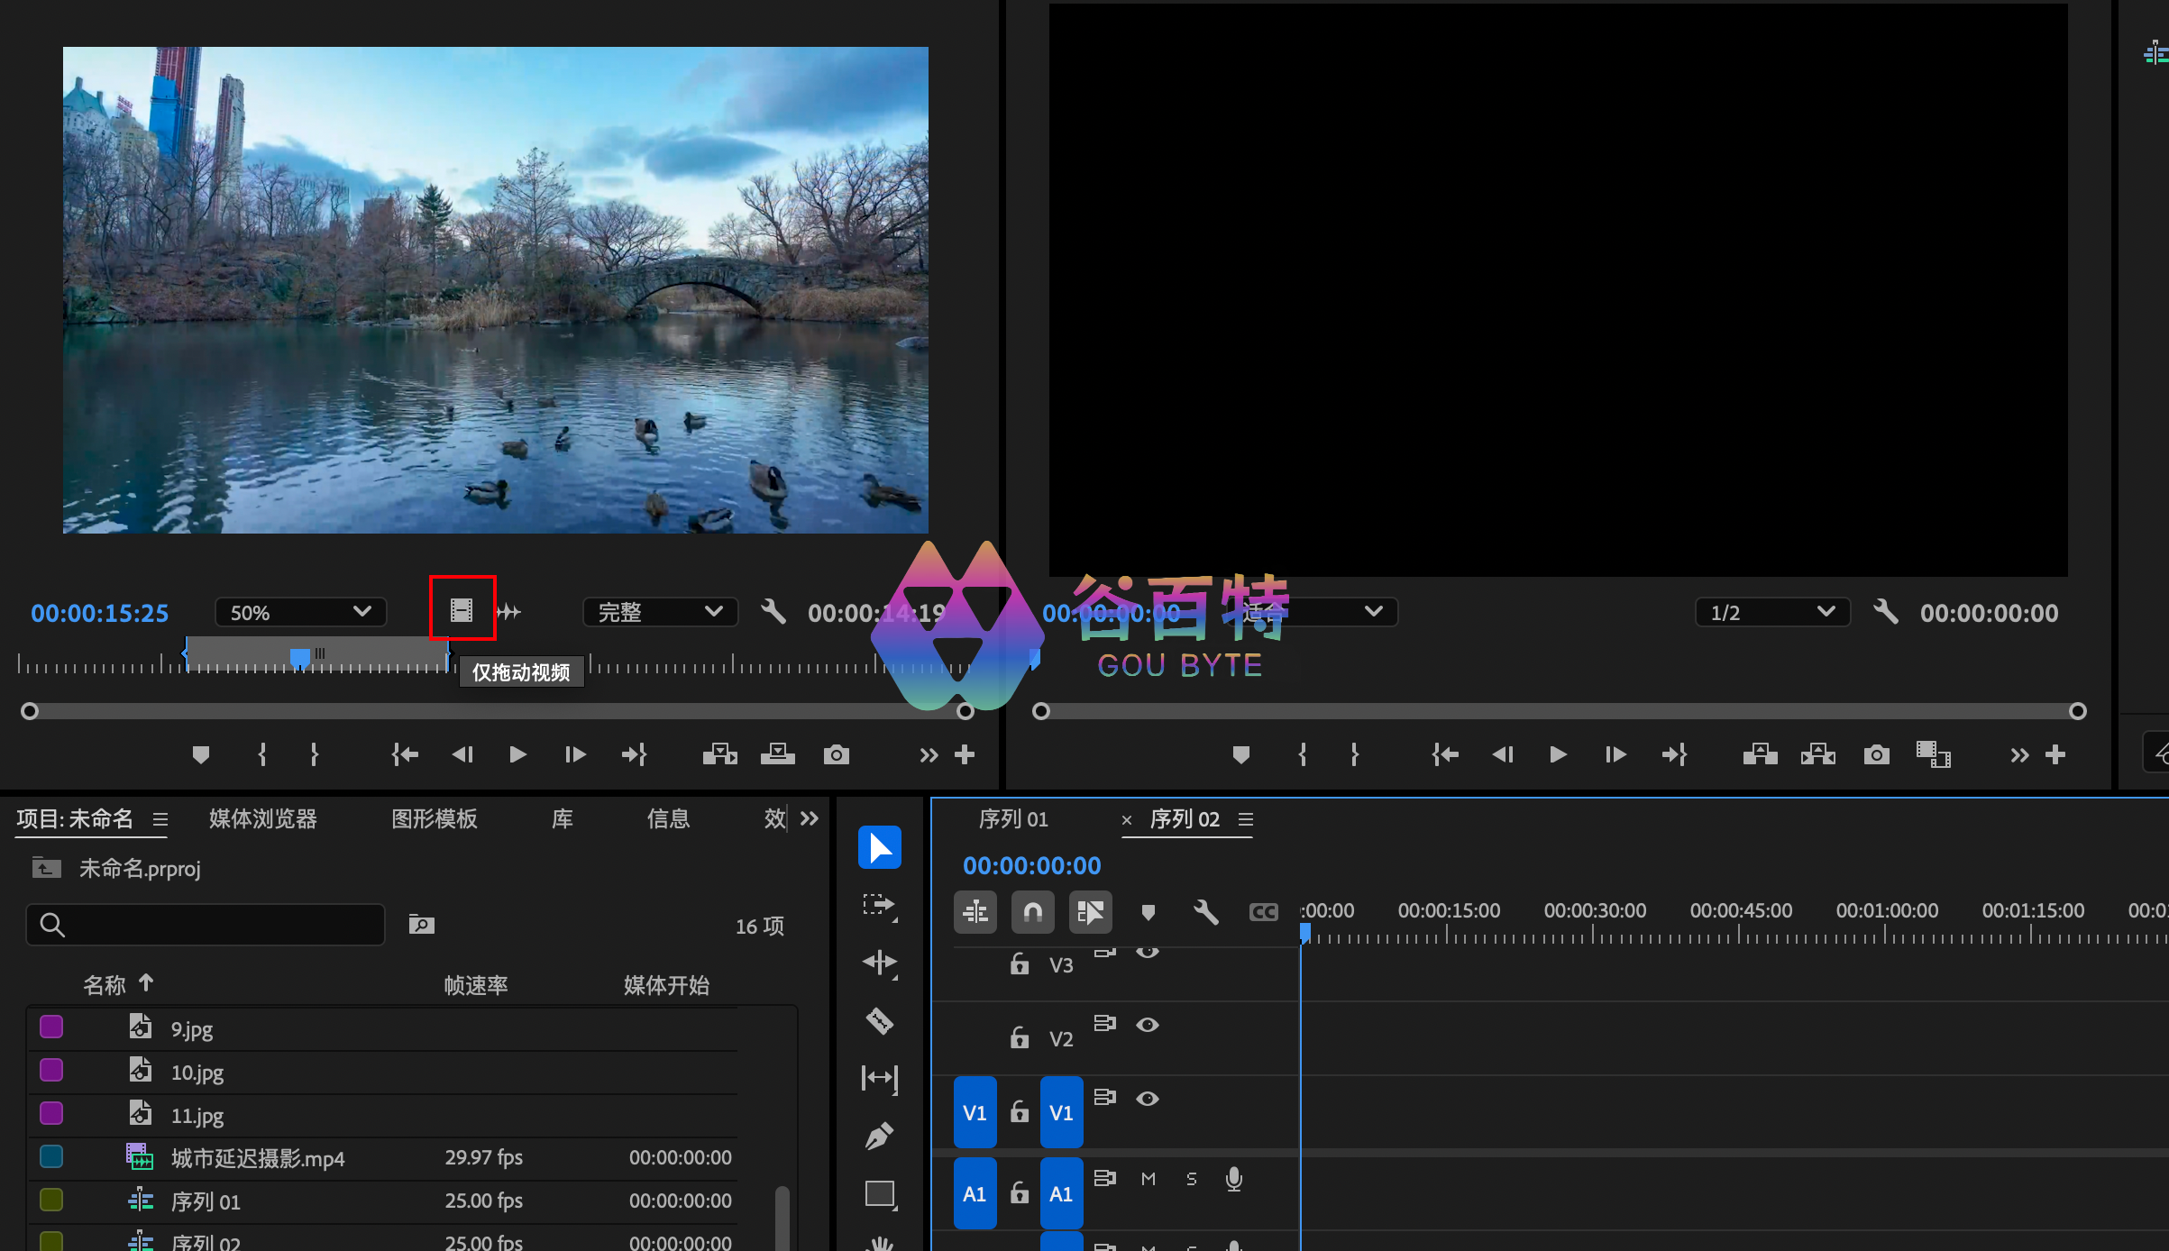Toggle lock on V1 track

[1019, 1112]
